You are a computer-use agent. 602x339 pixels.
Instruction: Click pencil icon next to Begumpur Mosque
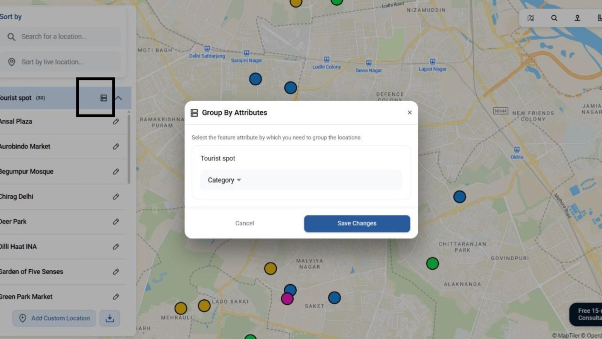116,172
